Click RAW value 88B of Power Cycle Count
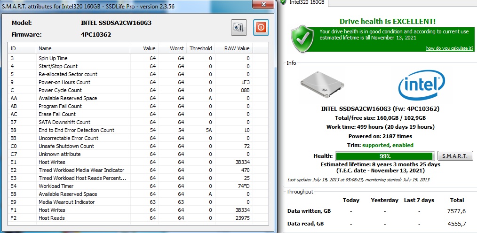477x233 pixels. (x=245, y=90)
